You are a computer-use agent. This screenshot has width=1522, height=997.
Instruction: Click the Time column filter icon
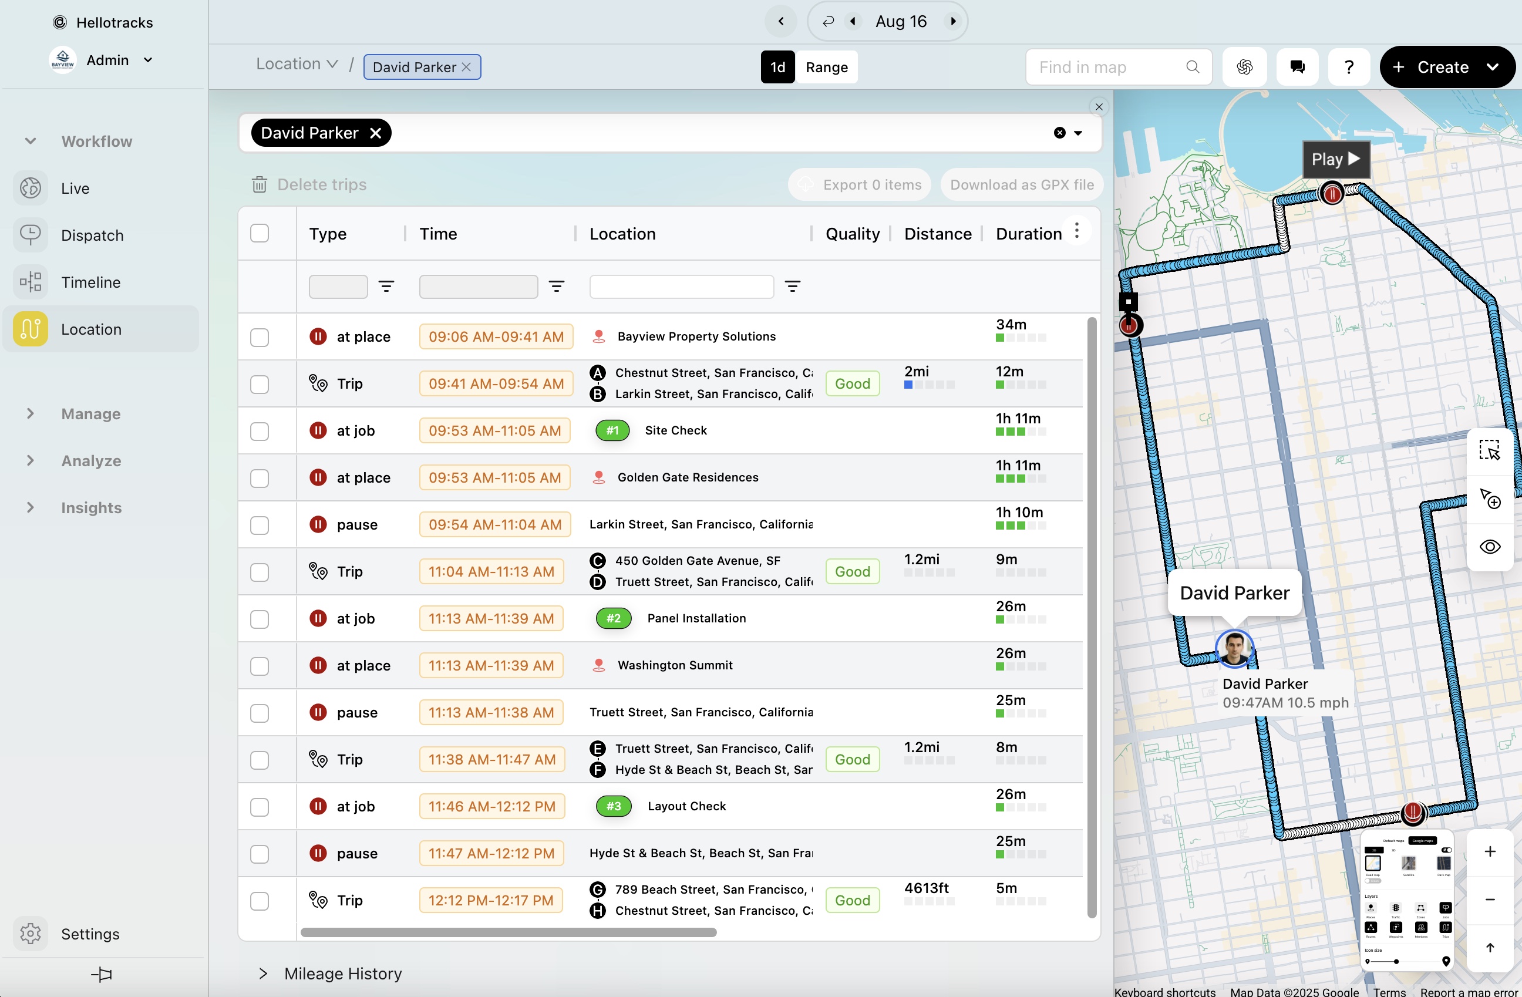556,287
